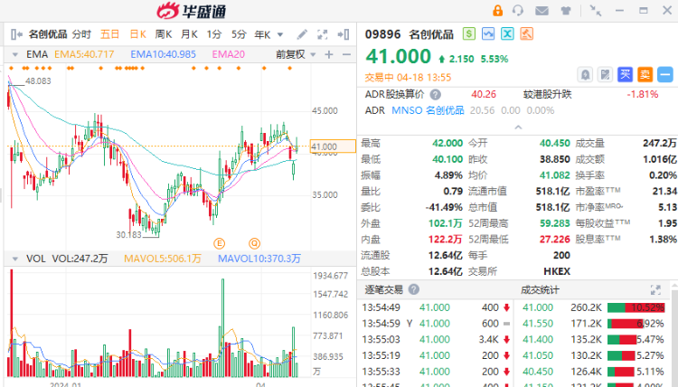Select the 13:55:03 trade row with 3.4K

pyautogui.click(x=436, y=339)
